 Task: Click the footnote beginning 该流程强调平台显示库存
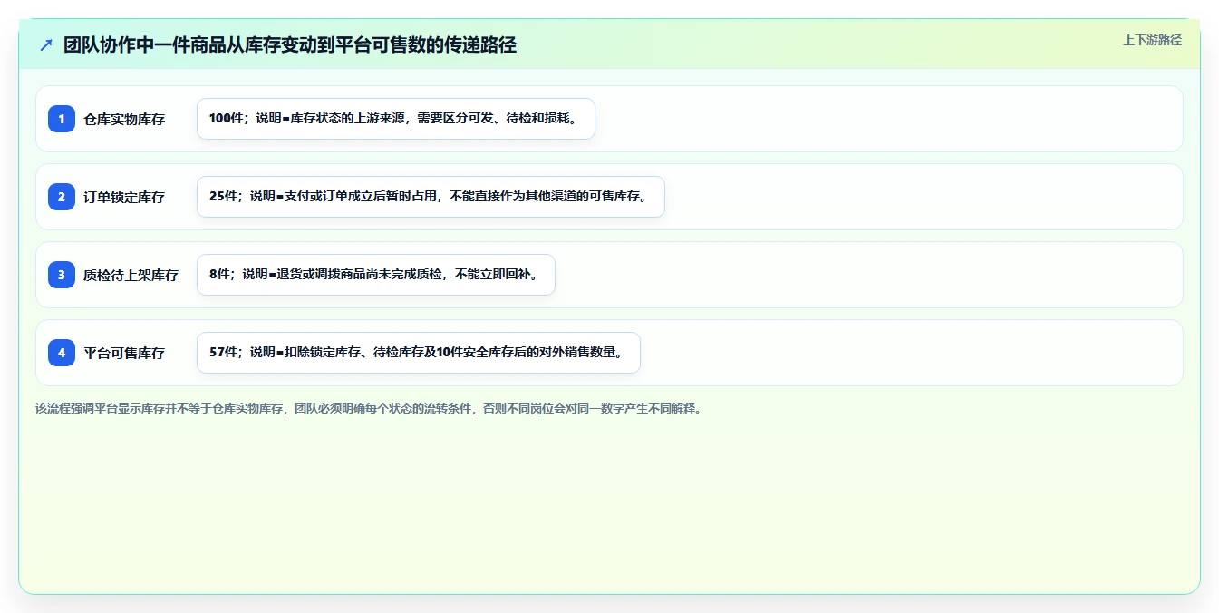(369, 408)
